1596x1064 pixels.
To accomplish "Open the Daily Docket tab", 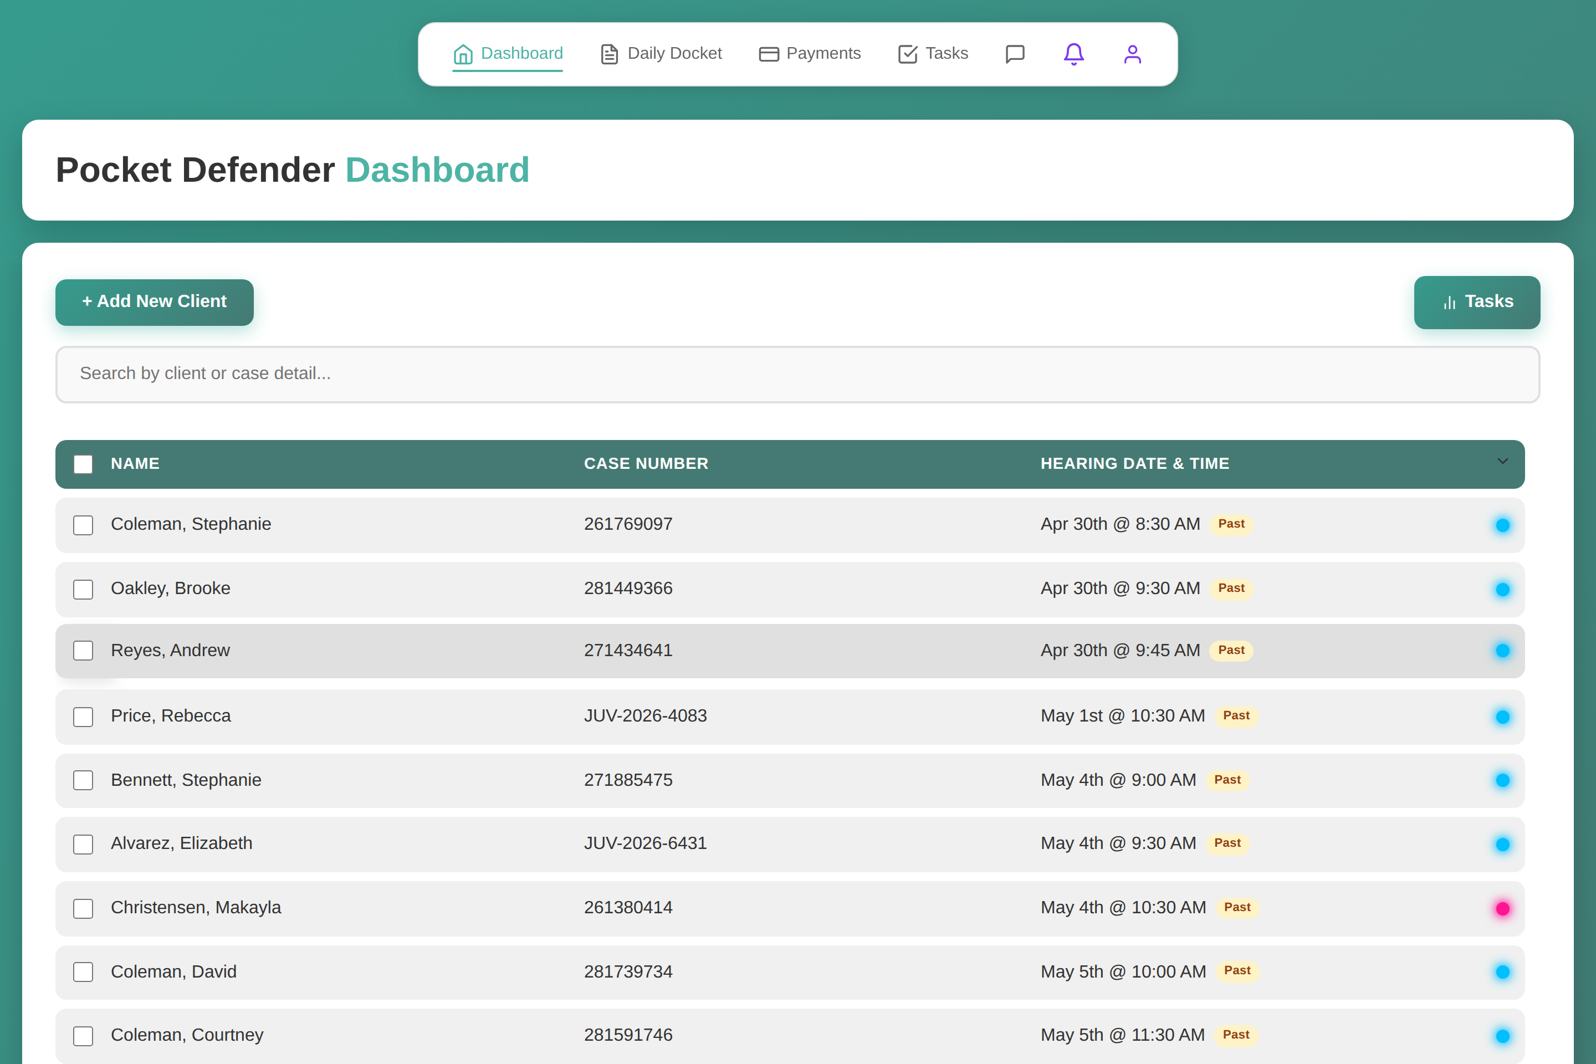I will pyautogui.click(x=661, y=54).
